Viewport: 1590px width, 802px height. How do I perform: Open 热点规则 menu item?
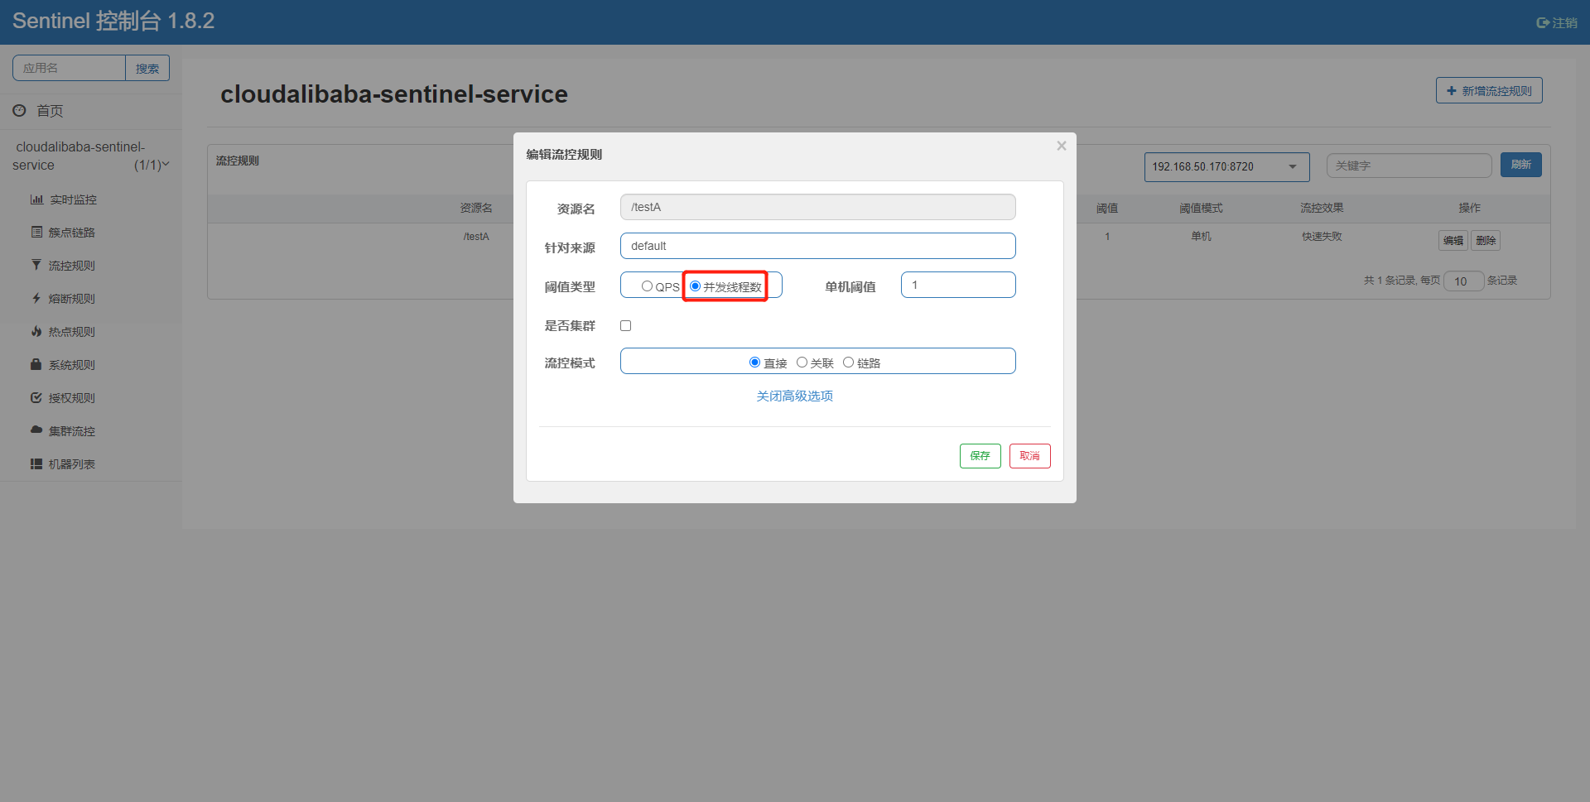pos(72,332)
